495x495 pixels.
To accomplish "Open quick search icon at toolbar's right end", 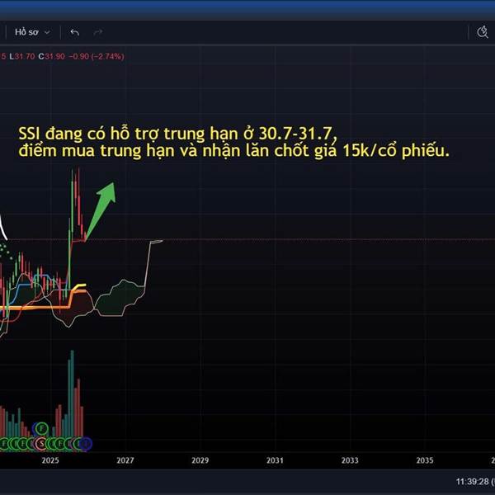I will coord(482,32).
